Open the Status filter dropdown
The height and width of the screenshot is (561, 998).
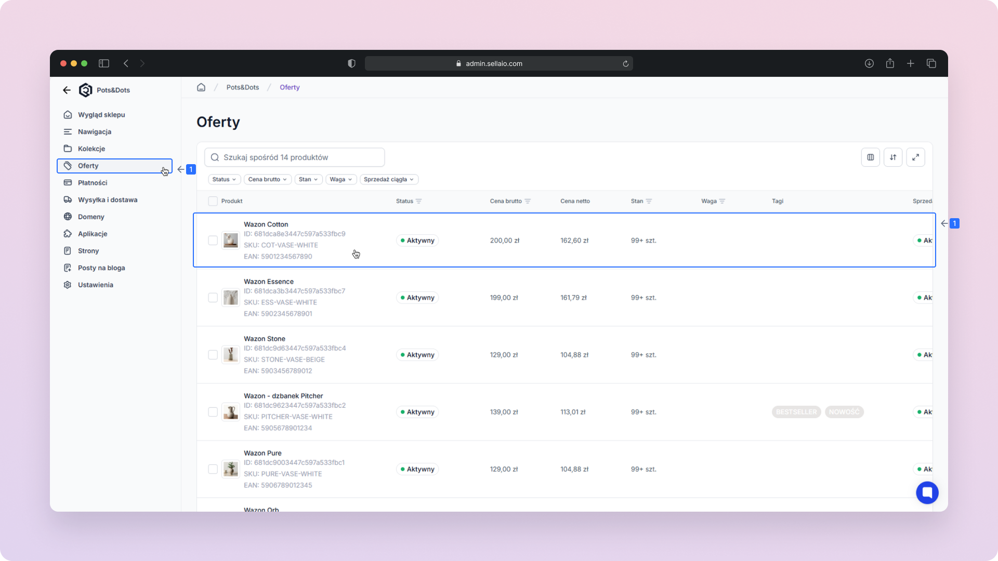[224, 179]
